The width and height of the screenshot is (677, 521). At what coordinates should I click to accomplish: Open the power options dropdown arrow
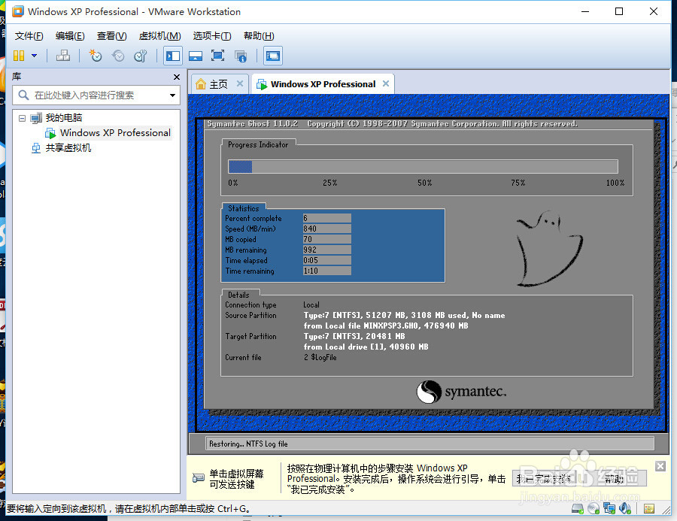(33, 55)
